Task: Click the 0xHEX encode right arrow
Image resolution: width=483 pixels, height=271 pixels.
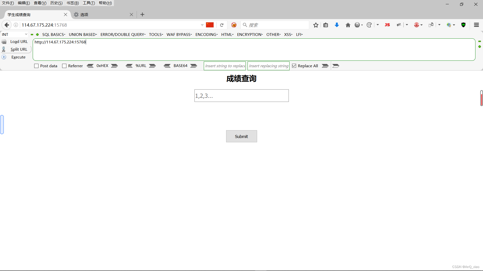Action: (x=114, y=66)
